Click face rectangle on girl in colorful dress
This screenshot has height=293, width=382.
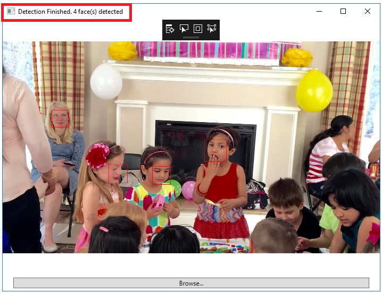161,175
